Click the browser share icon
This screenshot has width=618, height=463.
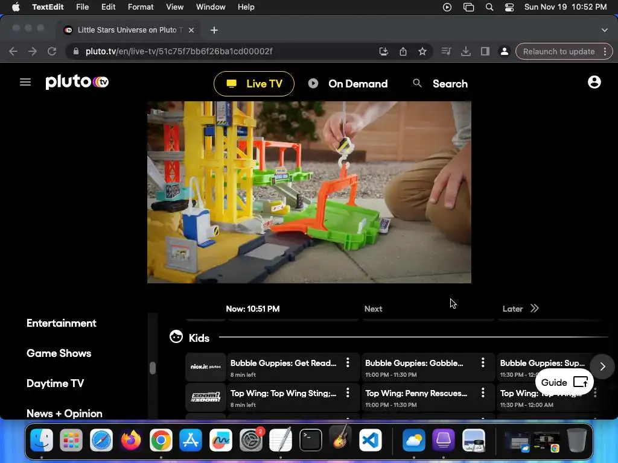pos(403,51)
